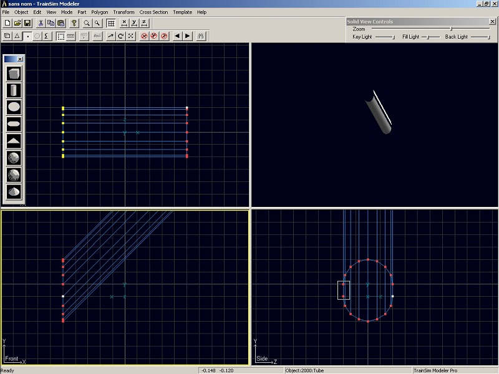Open the Polygon menu
The width and height of the screenshot is (499, 374).
pyautogui.click(x=100, y=12)
